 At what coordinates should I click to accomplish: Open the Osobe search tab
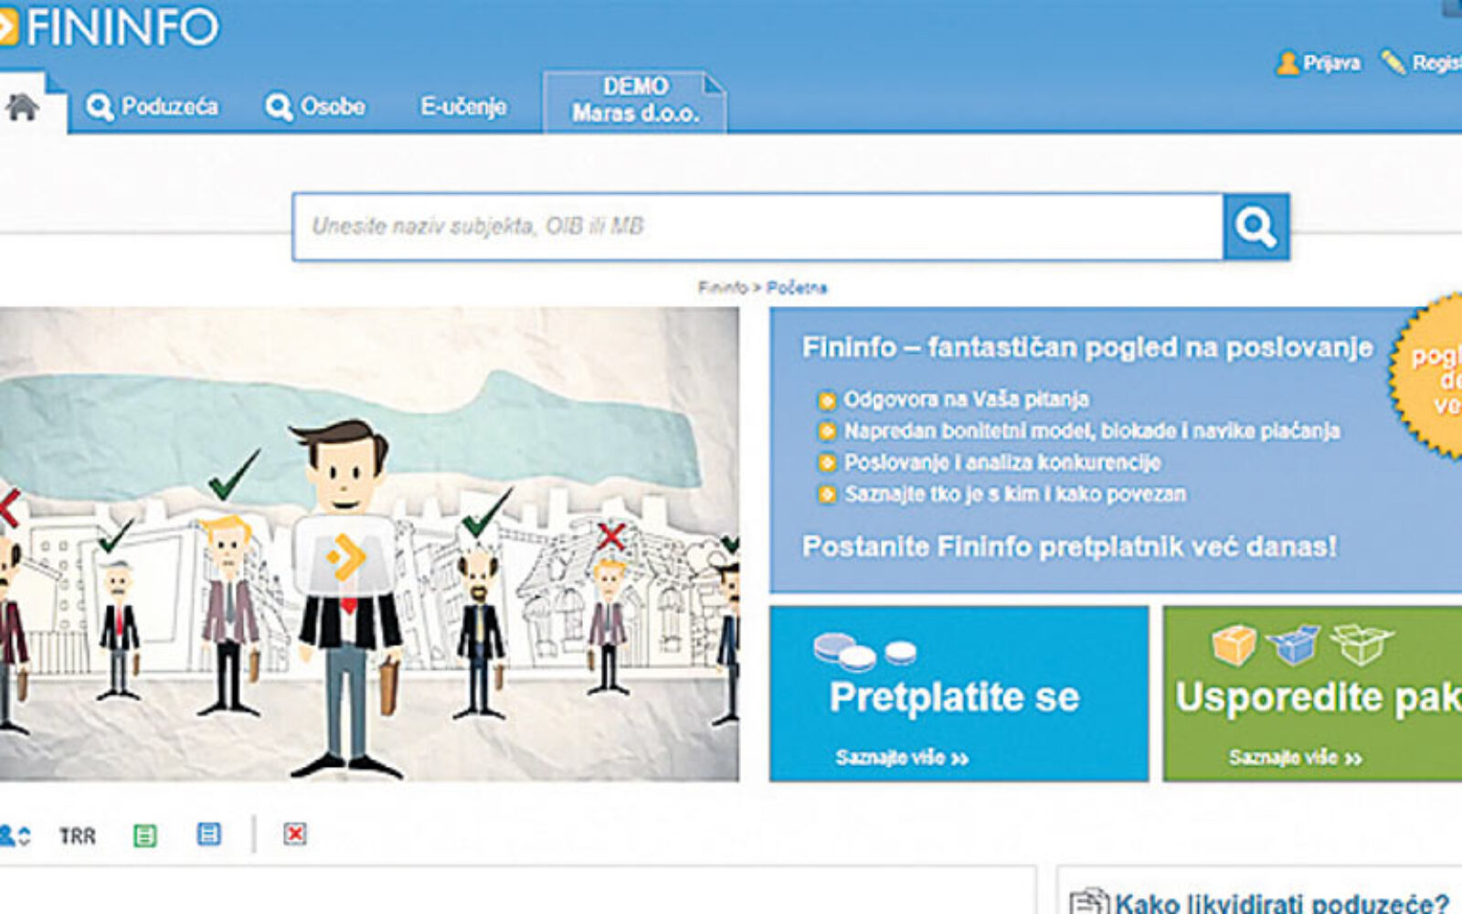(315, 107)
